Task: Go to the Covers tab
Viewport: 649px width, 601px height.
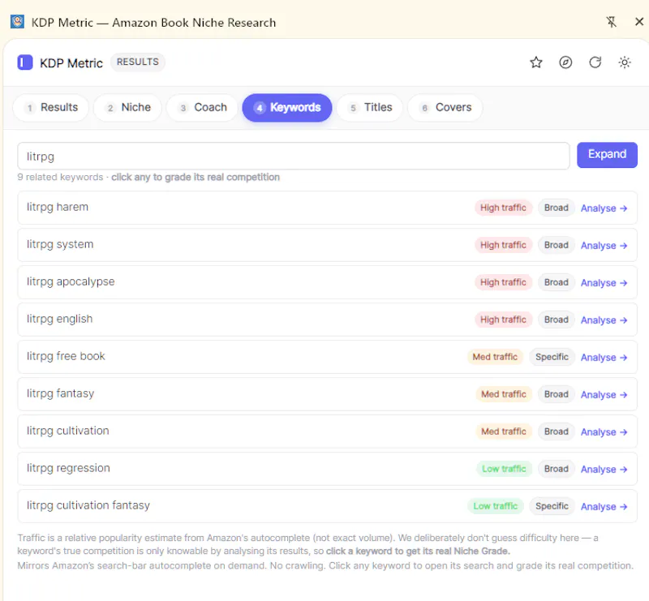Action: (x=445, y=108)
